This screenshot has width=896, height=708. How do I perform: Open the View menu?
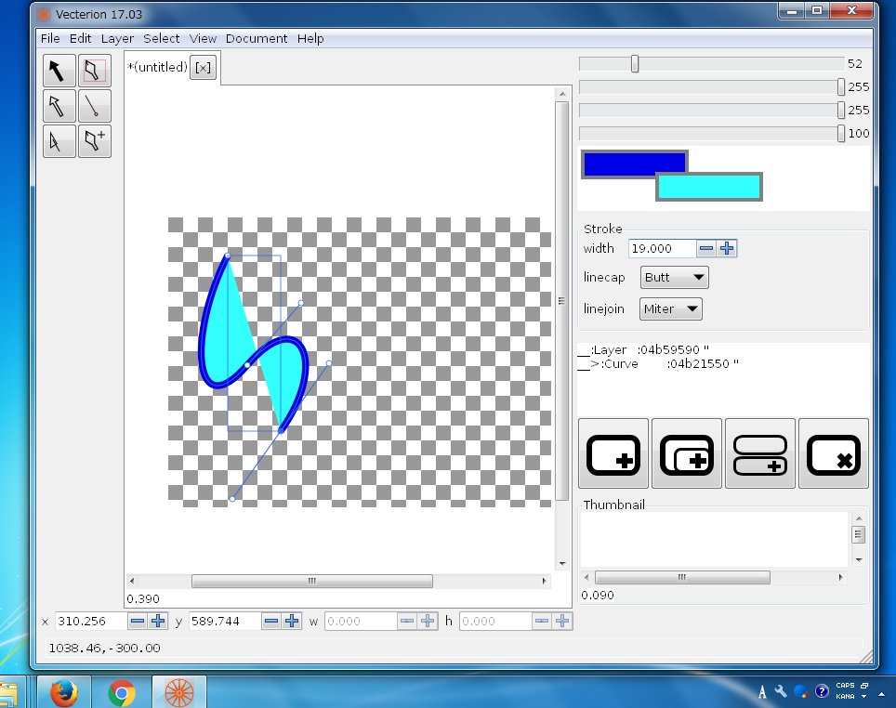203,38
